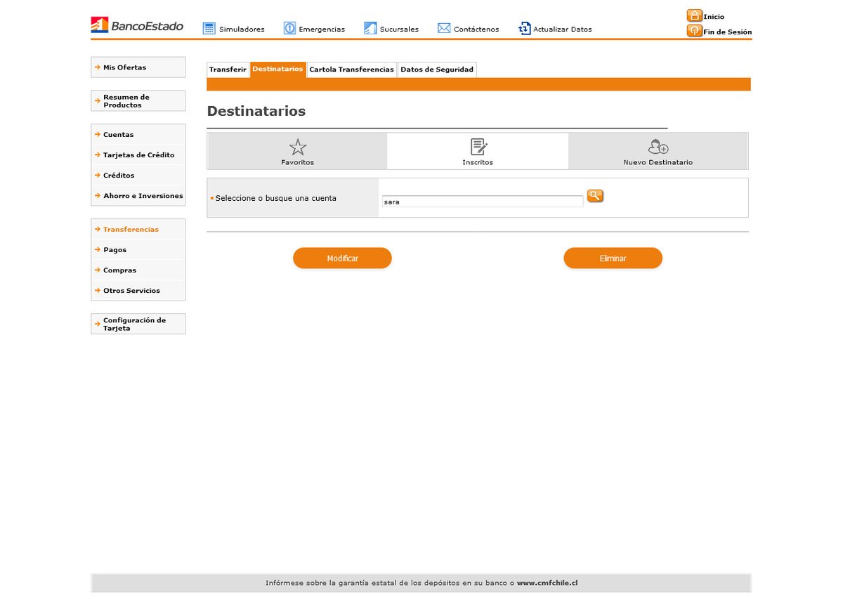843x599 pixels.
Task: Click the BancoEstado logo
Action: click(137, 25)
